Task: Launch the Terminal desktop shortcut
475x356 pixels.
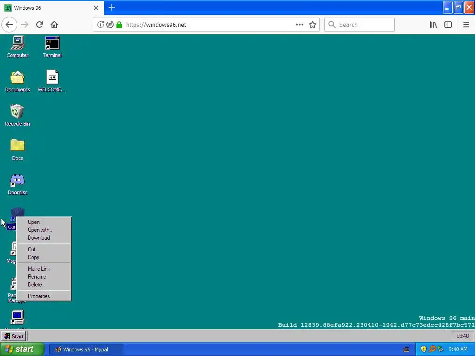Action: click(52, 47)
